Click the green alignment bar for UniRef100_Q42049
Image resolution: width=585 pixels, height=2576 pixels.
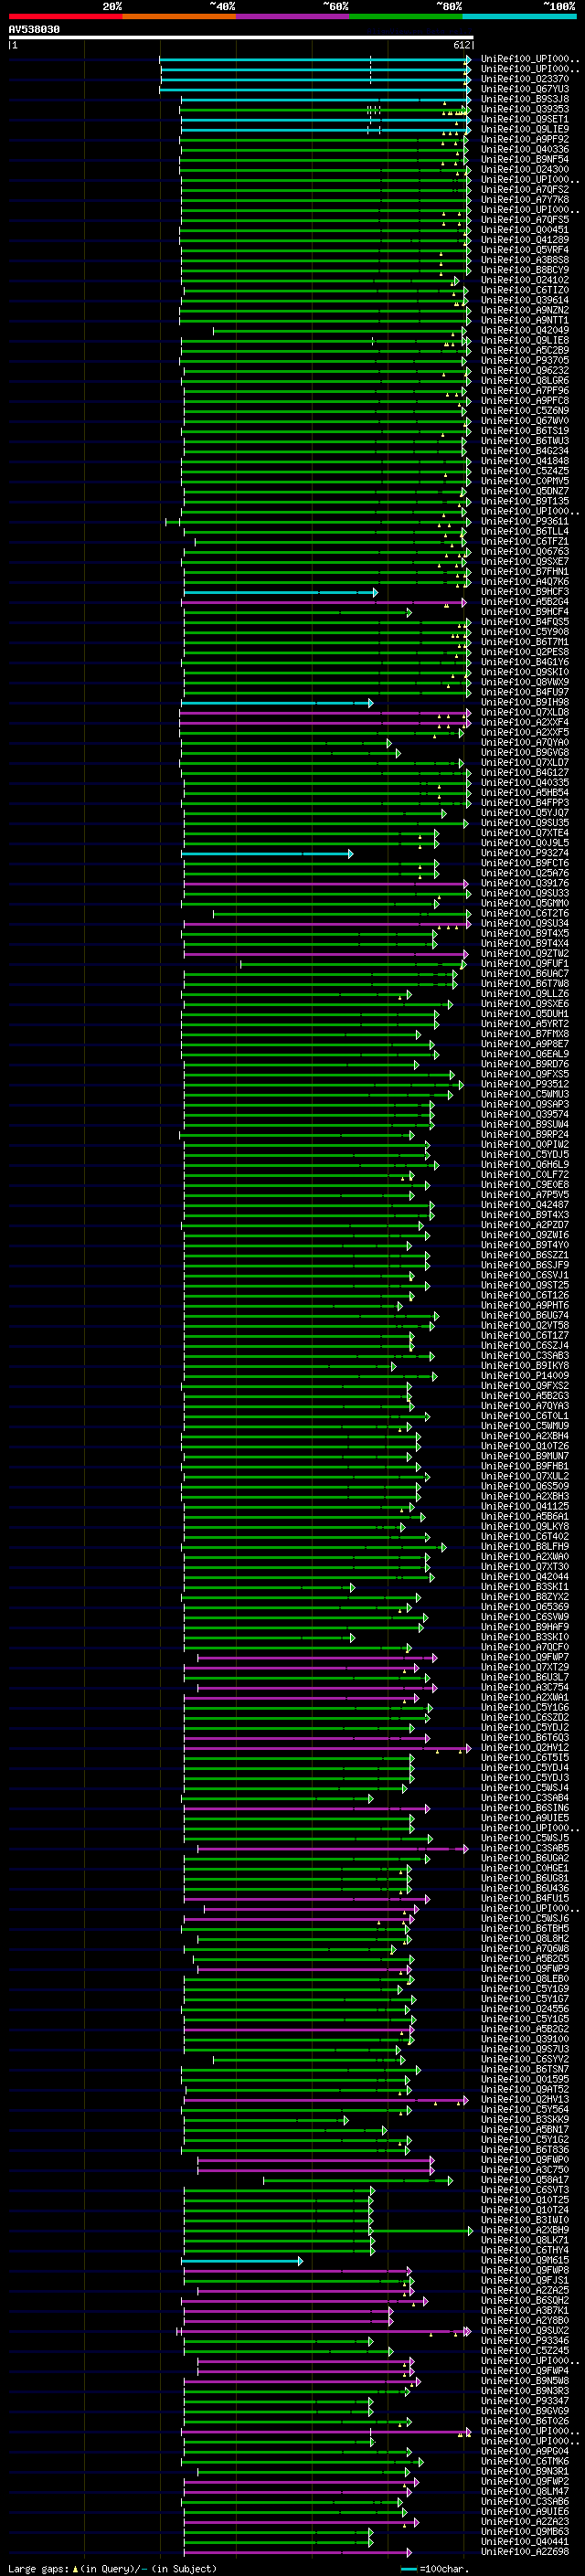pos(338,331)
